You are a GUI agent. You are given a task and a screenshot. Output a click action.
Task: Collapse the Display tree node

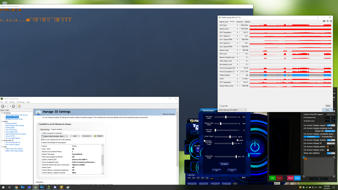click(x=2, y=121)
